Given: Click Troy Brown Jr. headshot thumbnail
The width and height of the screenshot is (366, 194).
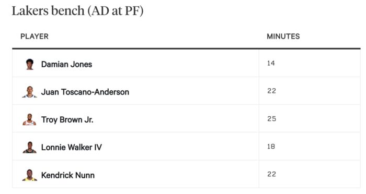Looking at the screenshot, I should pyautogui.click(x=29, y=120).
